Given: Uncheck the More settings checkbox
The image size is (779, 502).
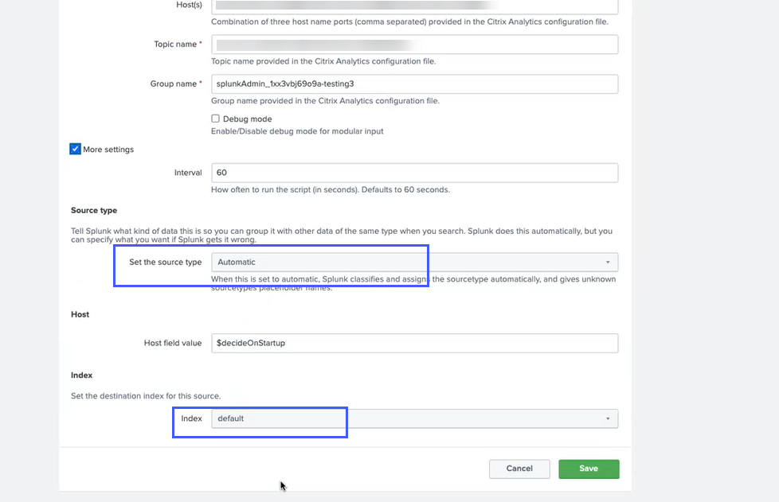Looking at the screenshot, I should pos(75,149).
